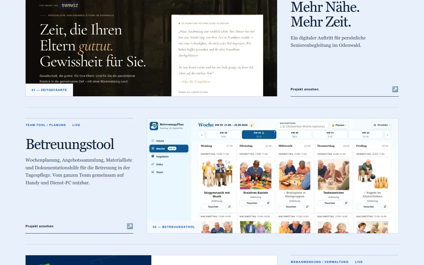
Task: Select the Heute sidebar item
Action: click(x=169, y=141)
